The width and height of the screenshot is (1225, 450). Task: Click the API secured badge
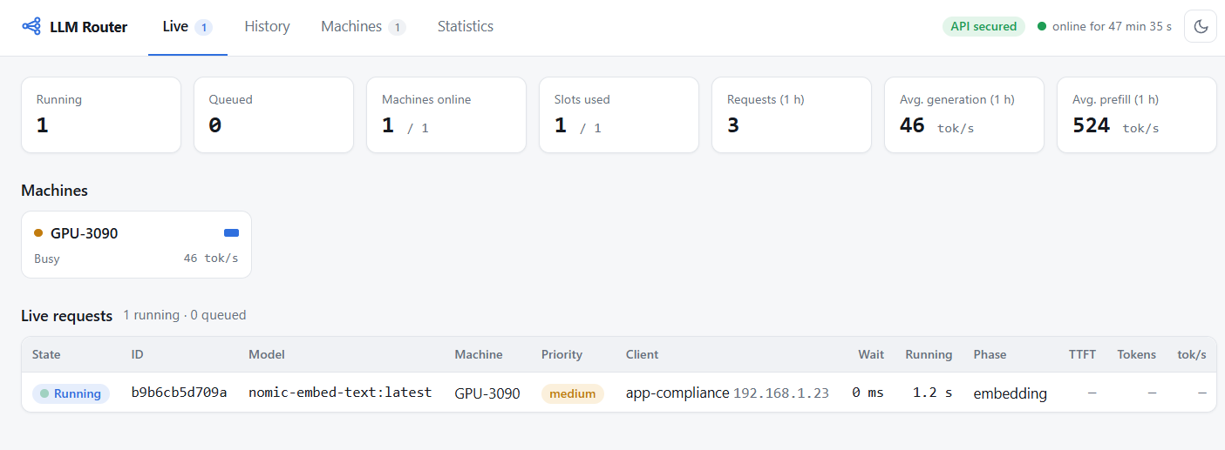pyautogui.click(x=983, y=27)
